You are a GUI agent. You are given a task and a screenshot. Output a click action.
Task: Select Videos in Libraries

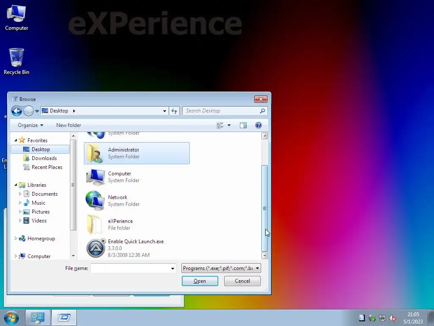[x=35, y=221]
